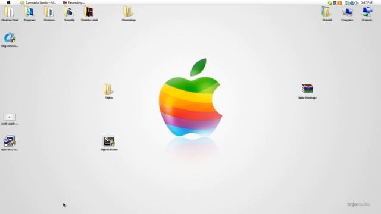
Task: Select the lone yellow folder left of Apple logo
Action: [x=108, y=91]
